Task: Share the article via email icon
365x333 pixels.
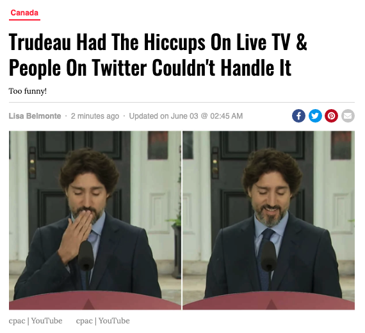Action: coord(348,115)
